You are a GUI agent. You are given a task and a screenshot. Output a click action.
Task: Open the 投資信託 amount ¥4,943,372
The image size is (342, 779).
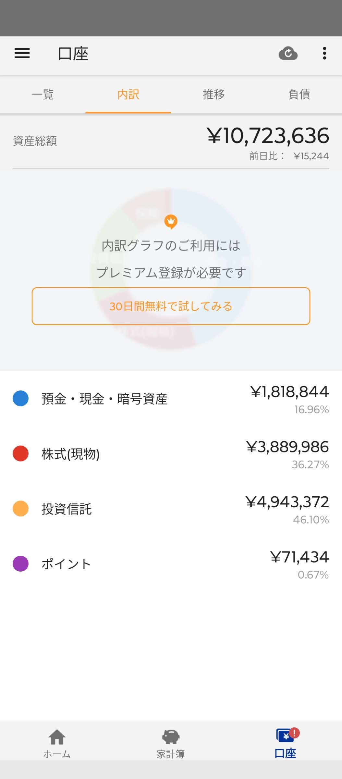[x=287, y=502]
